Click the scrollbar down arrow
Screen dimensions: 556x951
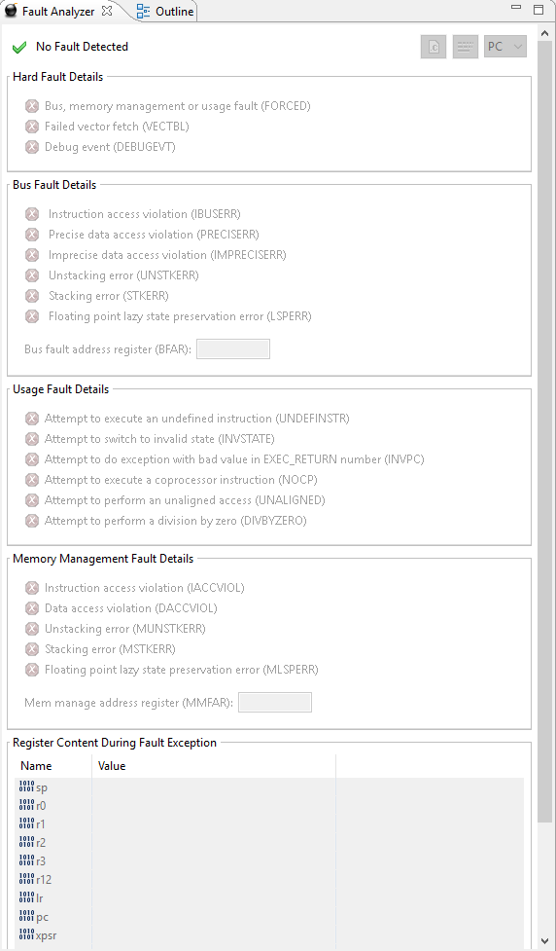coord(545,940)
